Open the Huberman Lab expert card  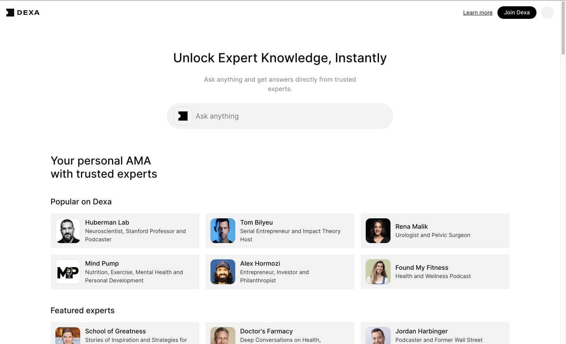click(125, 231)
